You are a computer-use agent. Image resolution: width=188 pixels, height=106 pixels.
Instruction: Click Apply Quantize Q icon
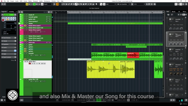pos(132,4)
